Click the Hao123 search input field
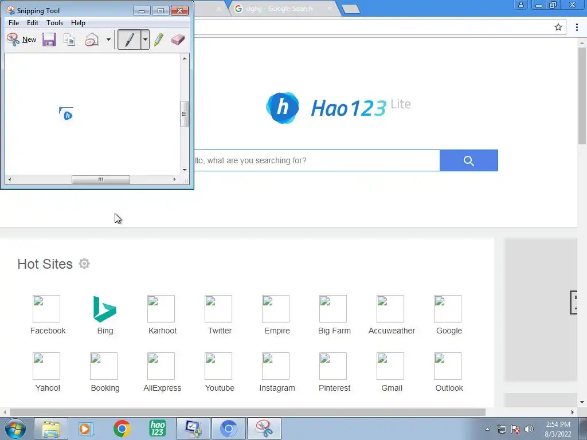This screenshot has height=440, width=587. 316,160
